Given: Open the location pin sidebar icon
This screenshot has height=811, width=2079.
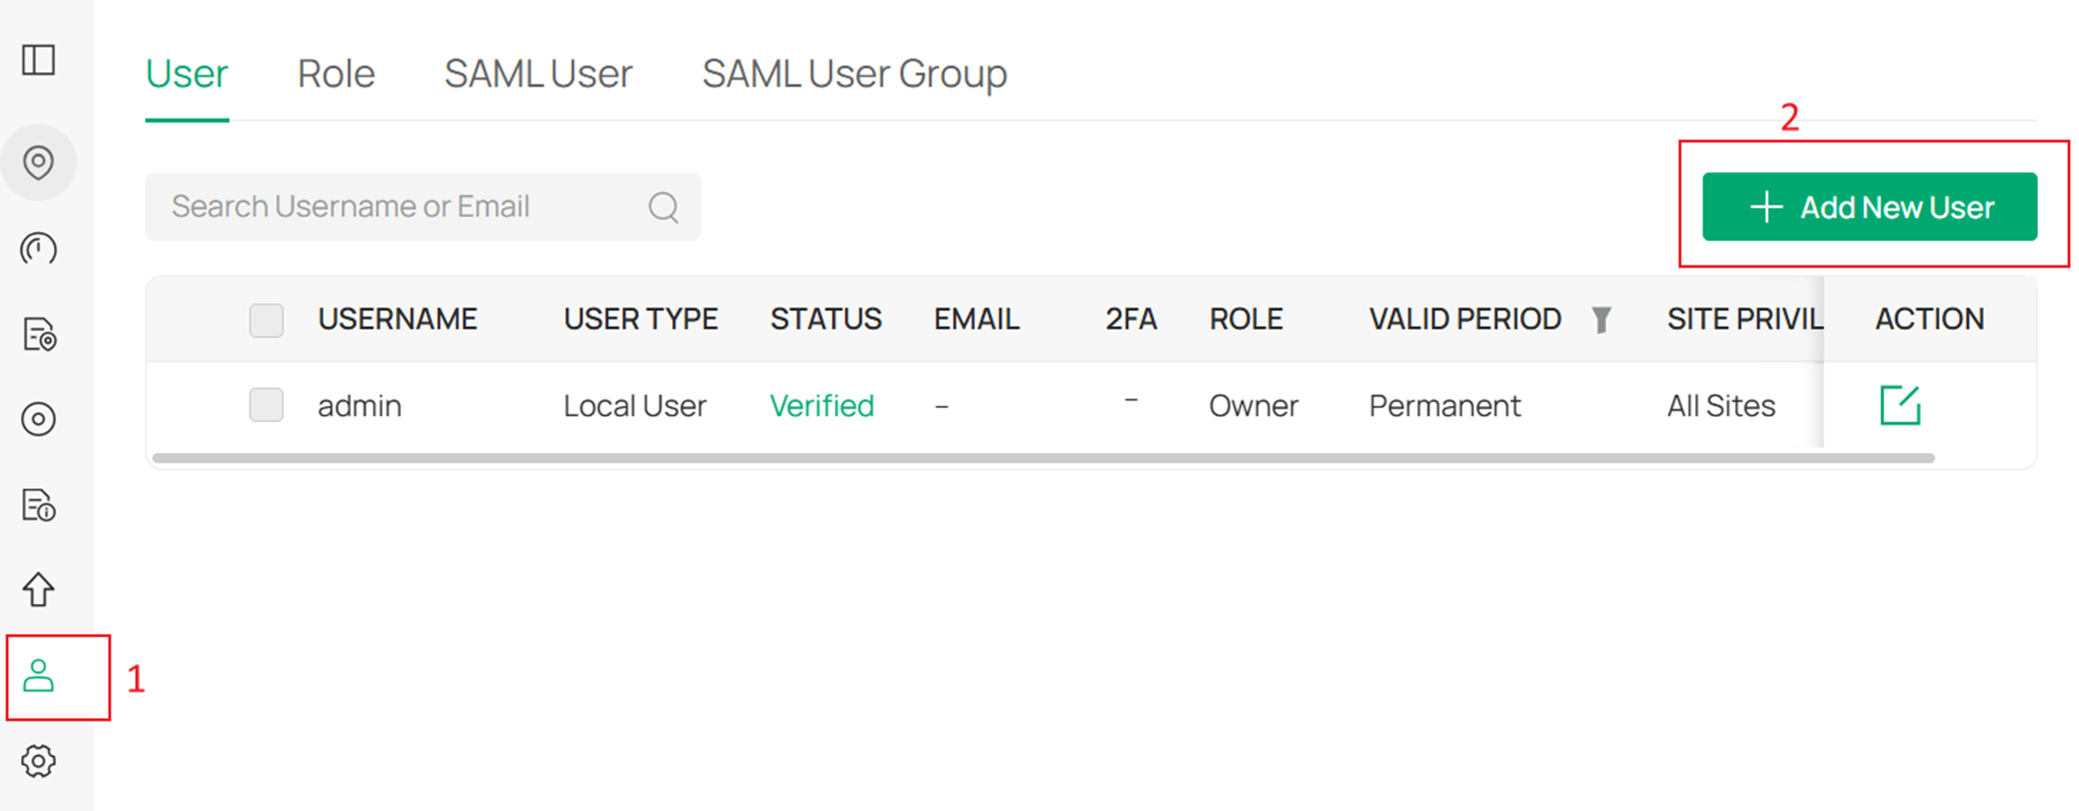Looking at the screenshot, I should (38, 162).
